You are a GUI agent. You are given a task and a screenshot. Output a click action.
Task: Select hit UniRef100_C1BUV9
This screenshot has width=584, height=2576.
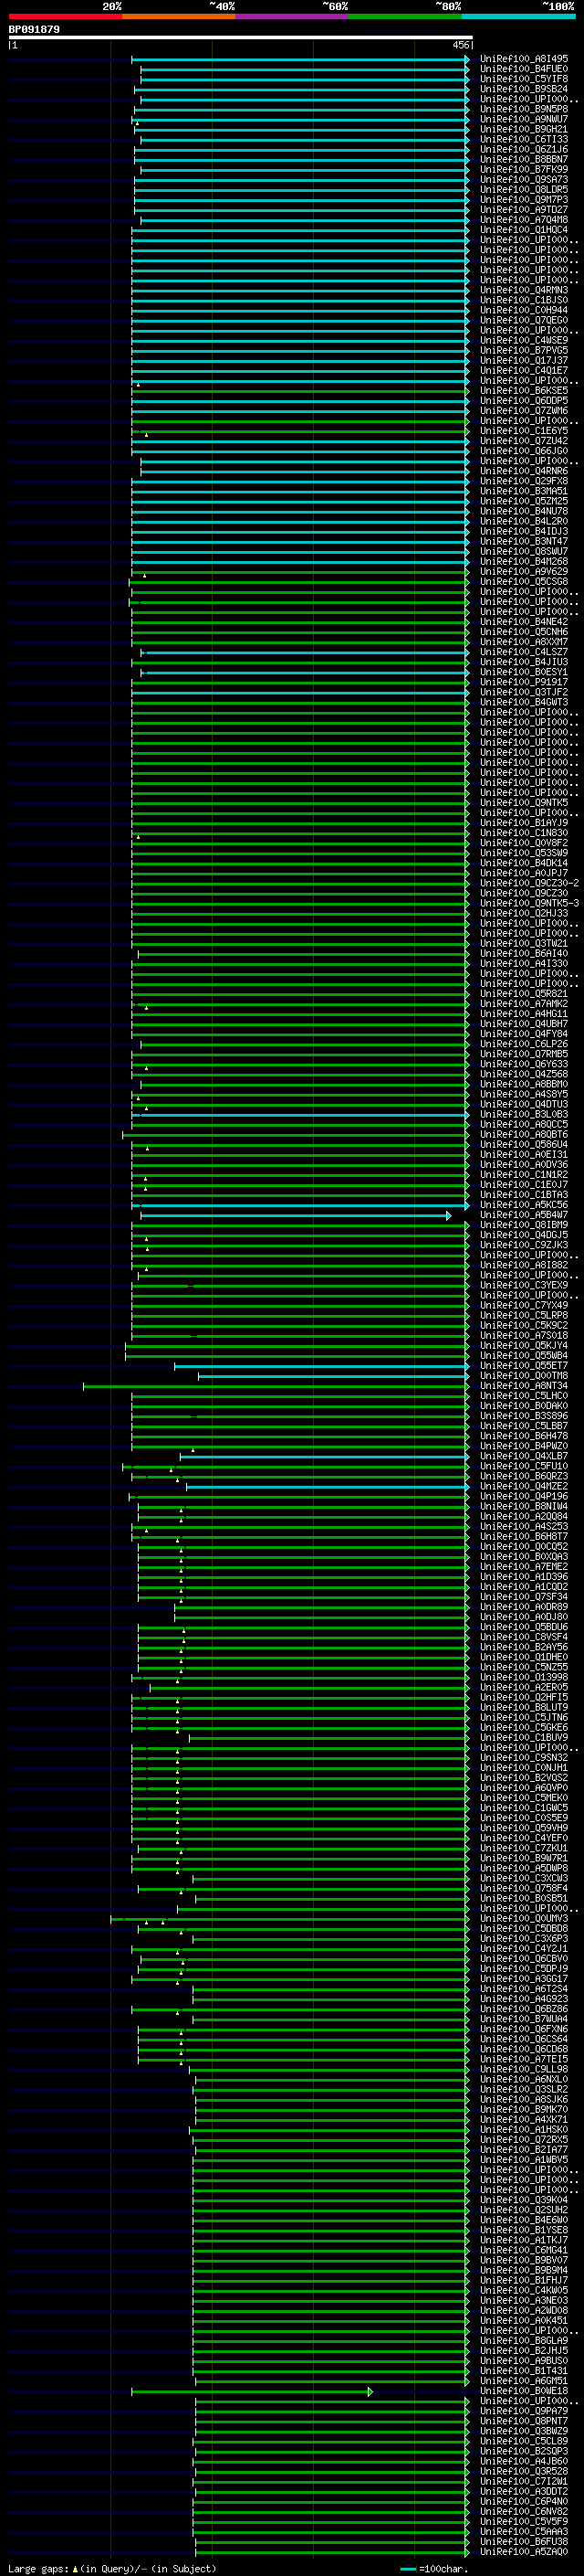point(524,1737)
